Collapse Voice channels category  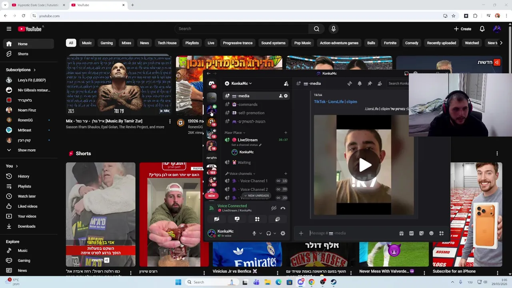[240, 174]
